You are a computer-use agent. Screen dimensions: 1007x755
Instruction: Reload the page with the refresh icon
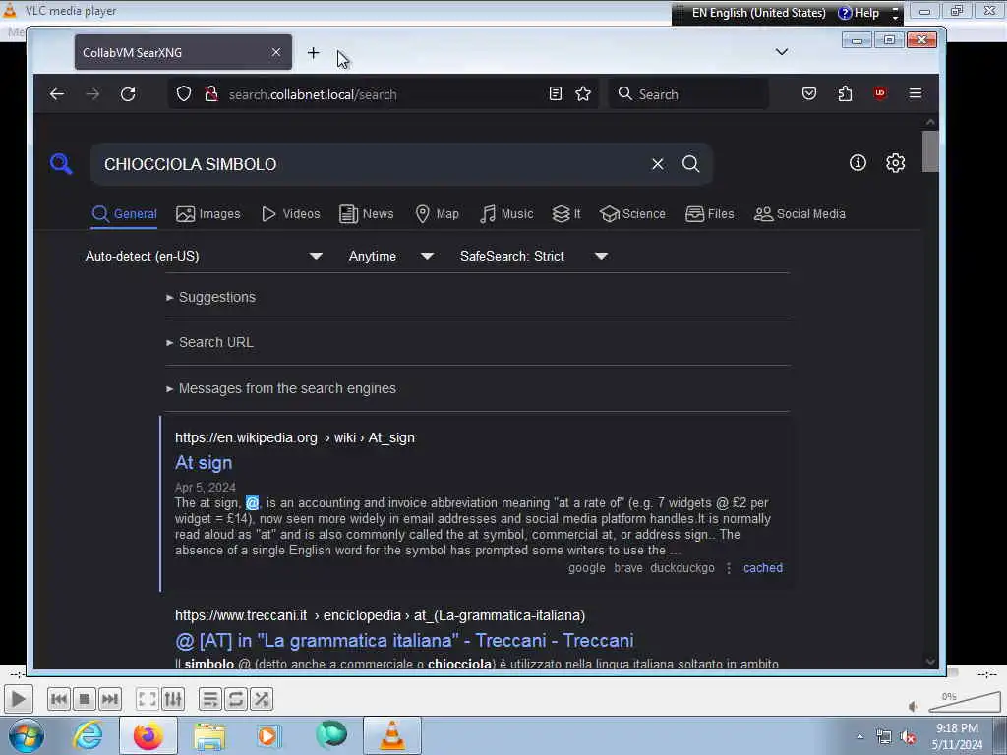point(128,94)
